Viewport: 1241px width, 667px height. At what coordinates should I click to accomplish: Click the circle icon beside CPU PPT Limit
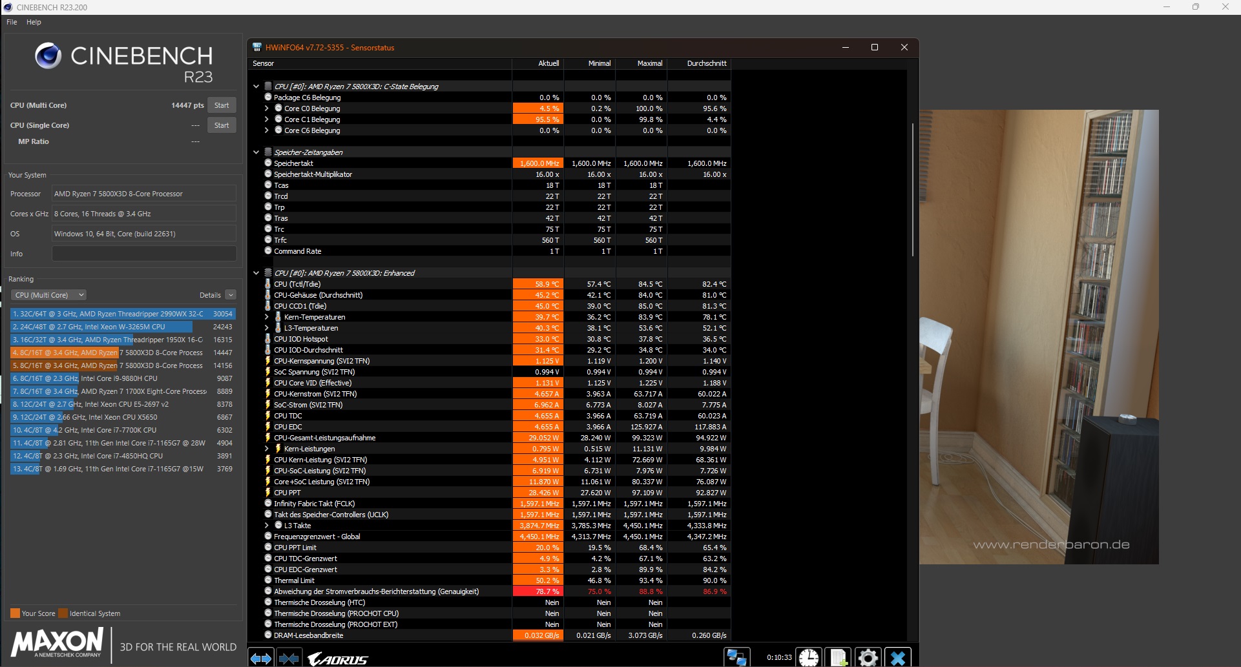coord(267,548)
